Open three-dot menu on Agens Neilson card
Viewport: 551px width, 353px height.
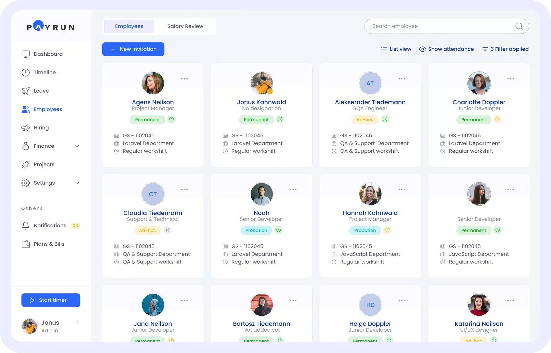pos(184,79)
